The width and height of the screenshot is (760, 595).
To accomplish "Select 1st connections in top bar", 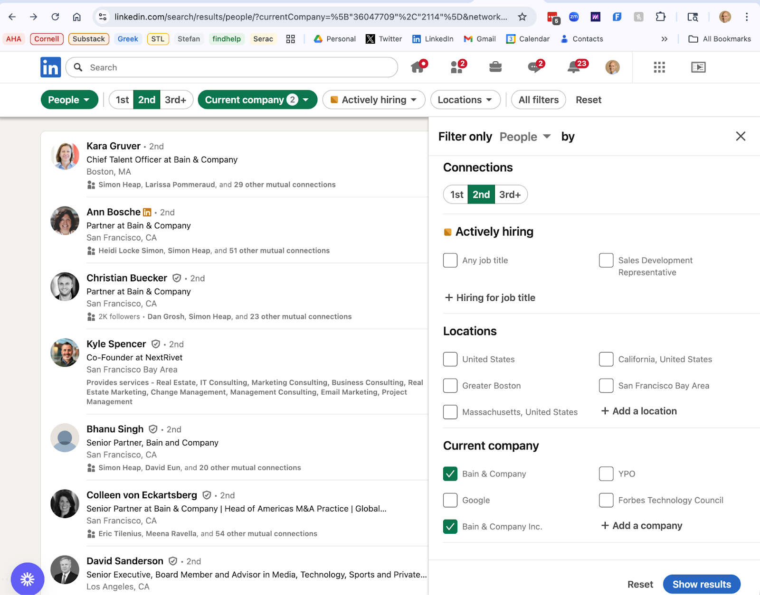I will coord(122,100).
